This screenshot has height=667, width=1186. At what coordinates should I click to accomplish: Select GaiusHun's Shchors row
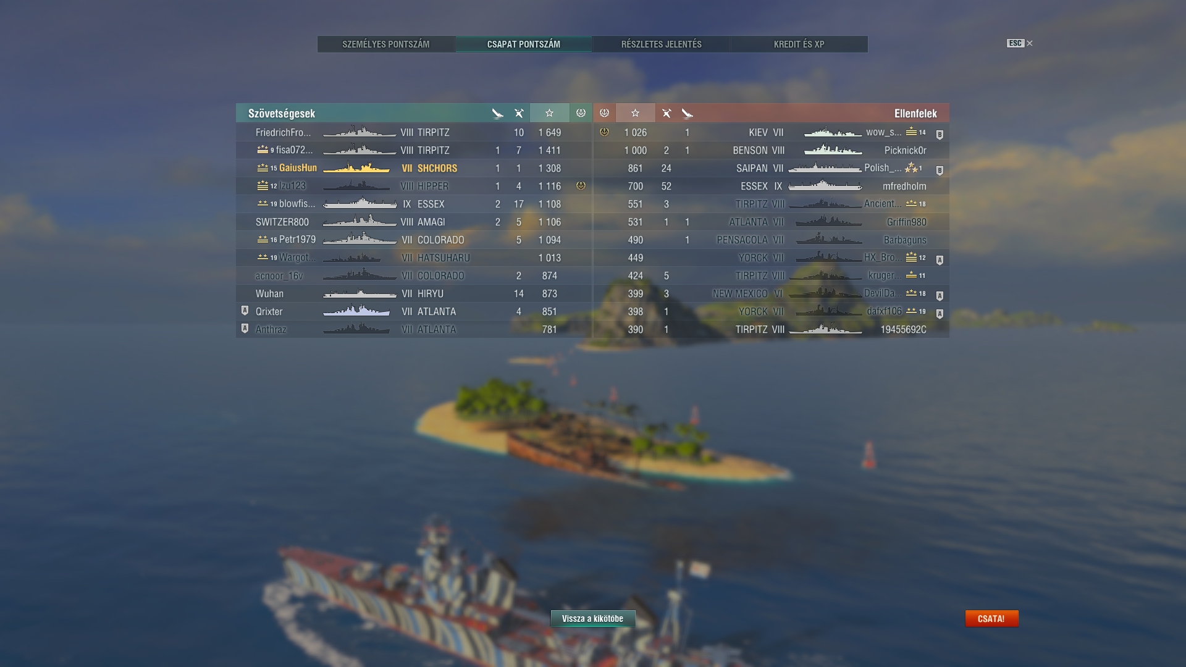point(414,168)
